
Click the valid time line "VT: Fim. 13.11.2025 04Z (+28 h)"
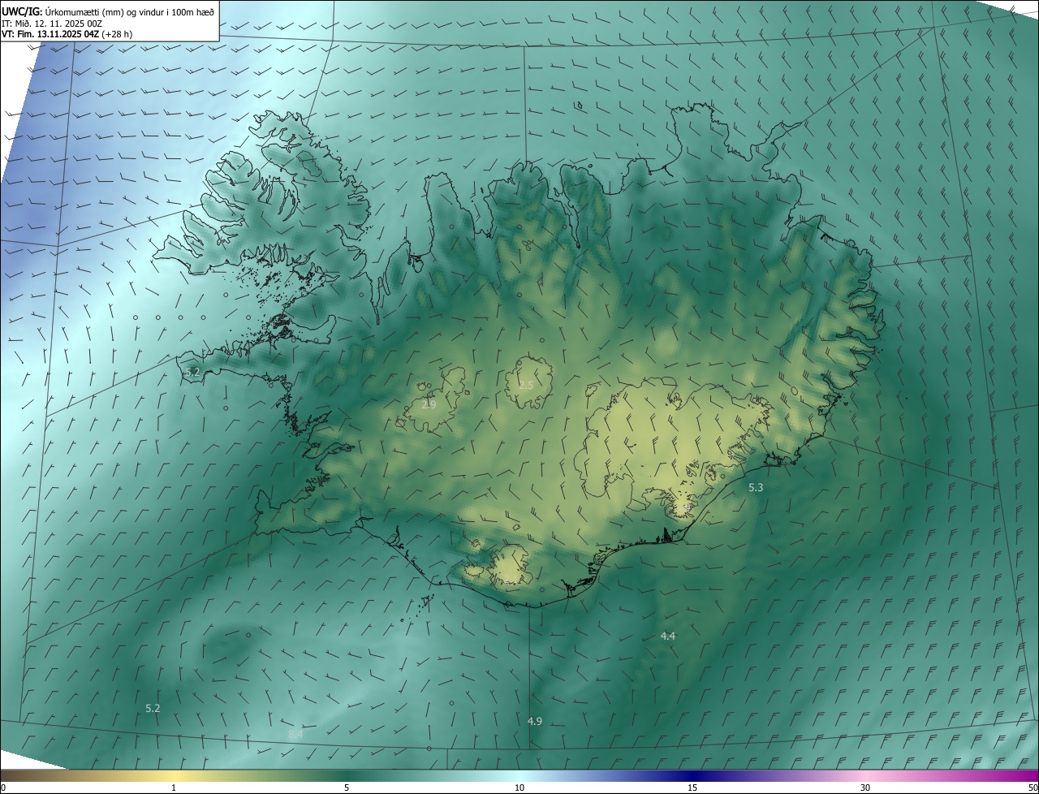coord(67,34)
